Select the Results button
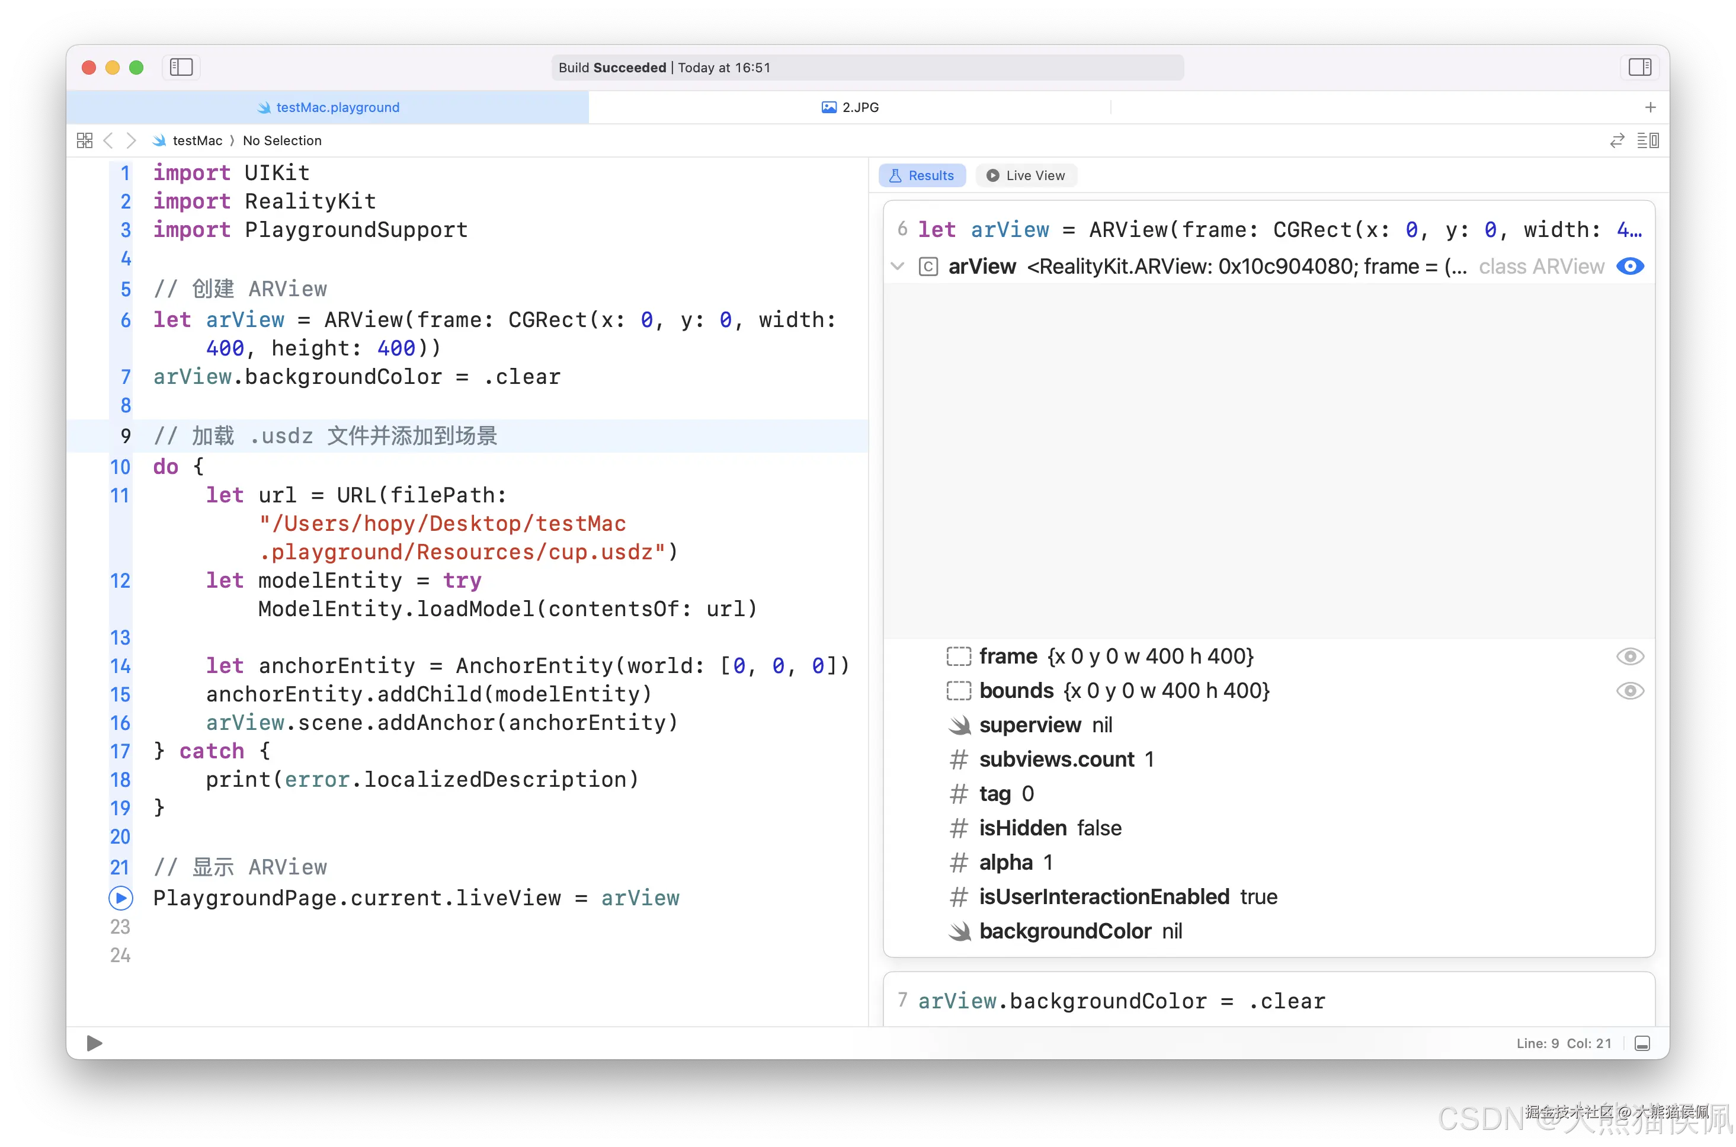The width and height of the screenshot is (1736, 1147). click(922, 175)
